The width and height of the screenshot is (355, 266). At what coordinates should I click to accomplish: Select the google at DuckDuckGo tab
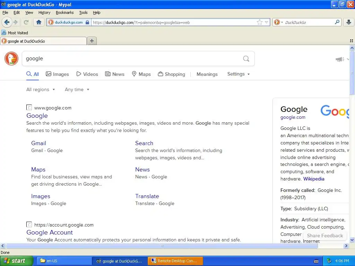tap(43, 41)
